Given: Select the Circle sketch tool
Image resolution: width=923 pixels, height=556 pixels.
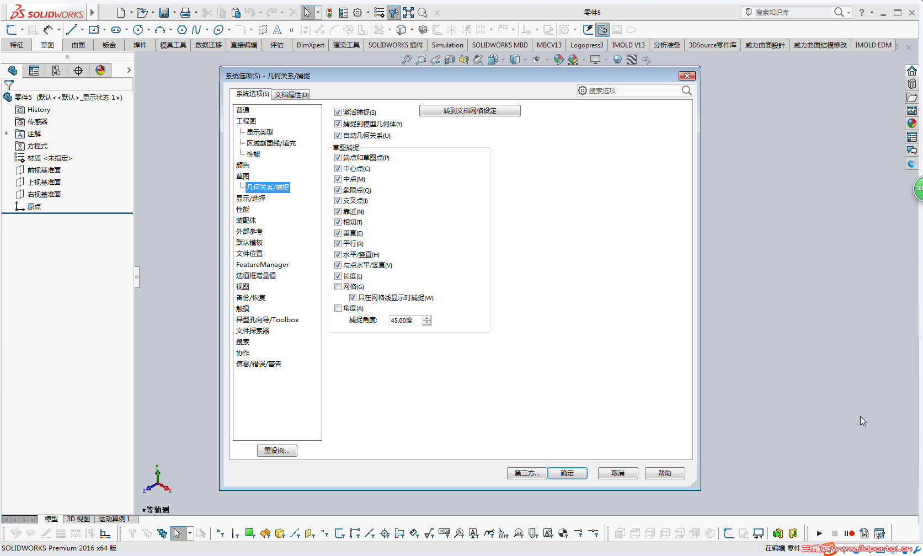Looking at the screenshot, I should click(138, 30).
